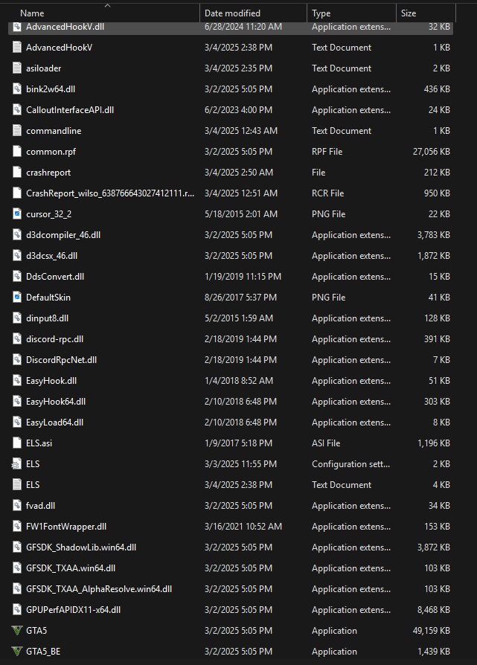Click the EasyHook64.dll file icon

coord(17,402)
